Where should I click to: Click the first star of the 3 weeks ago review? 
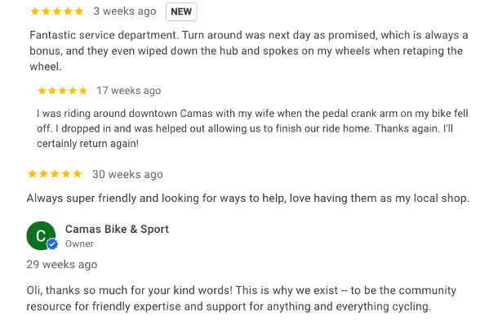(x=34, y=11)
